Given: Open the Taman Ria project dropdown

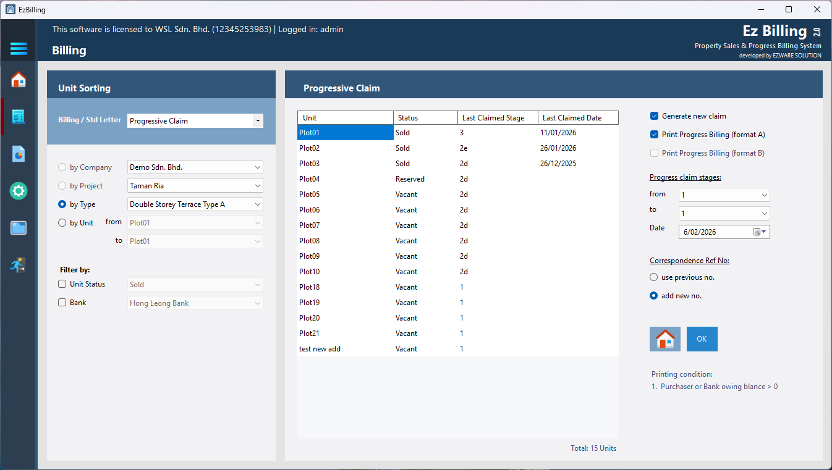Looking at the screenshot, I should [x=195, y=186].
